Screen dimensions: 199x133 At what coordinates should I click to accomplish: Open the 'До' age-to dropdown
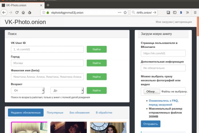tap(67, 90)
